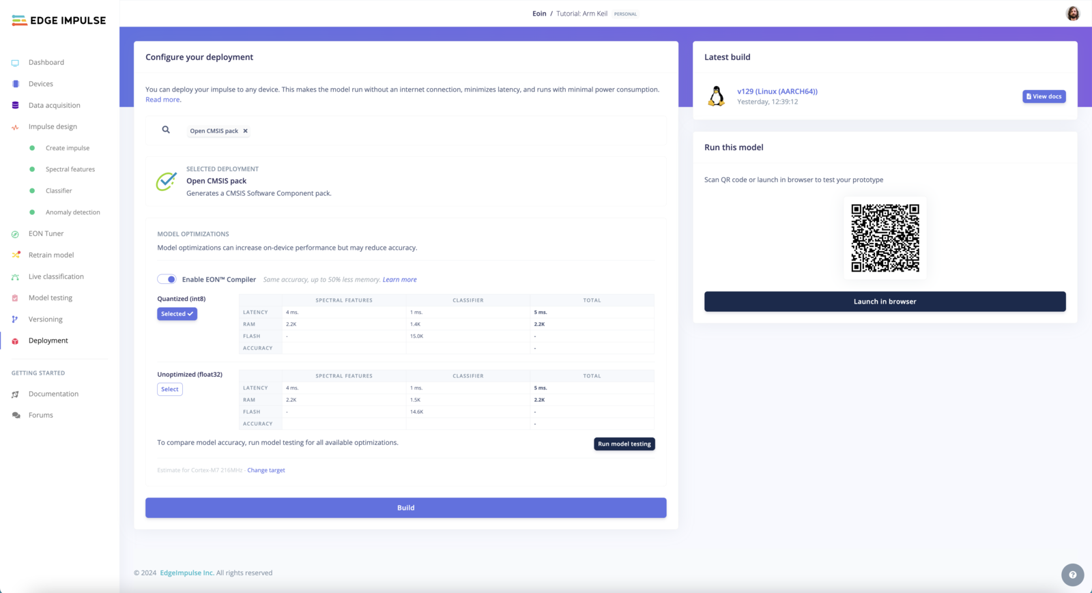The width and height of the screenshot is (1092, 593).
Task: Open the user profile avatar
Action: pyautogui.click(x=1073, y=14)
